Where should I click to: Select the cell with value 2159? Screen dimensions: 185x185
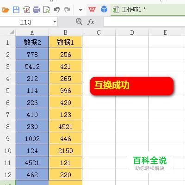point(65,151)
